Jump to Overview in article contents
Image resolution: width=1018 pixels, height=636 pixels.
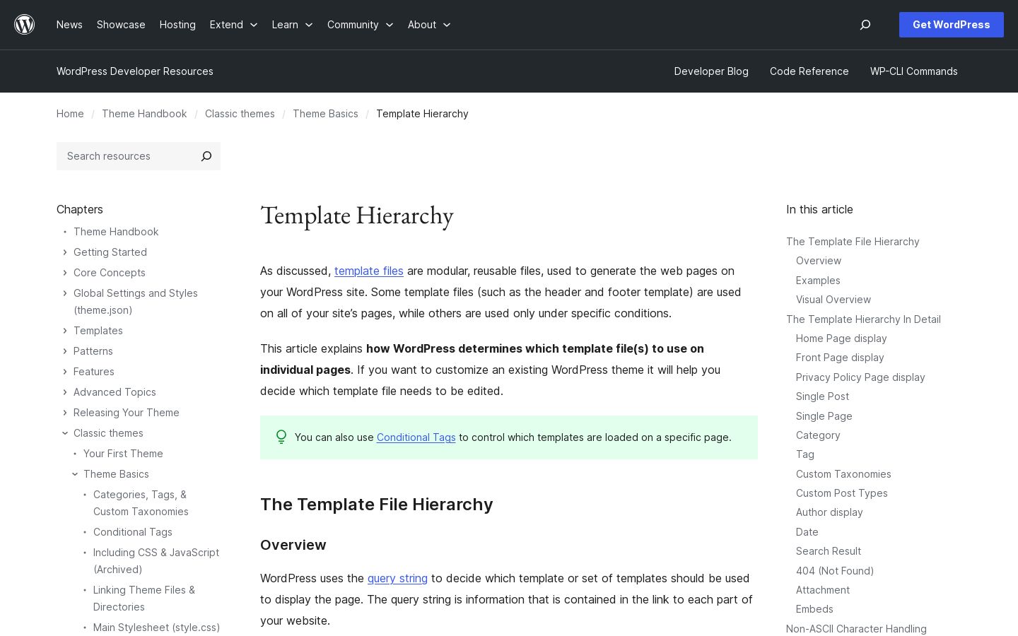(x=819, y=261)
